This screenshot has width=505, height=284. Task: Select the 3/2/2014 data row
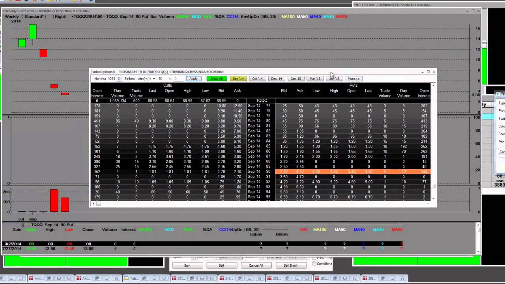coord(202,244)
